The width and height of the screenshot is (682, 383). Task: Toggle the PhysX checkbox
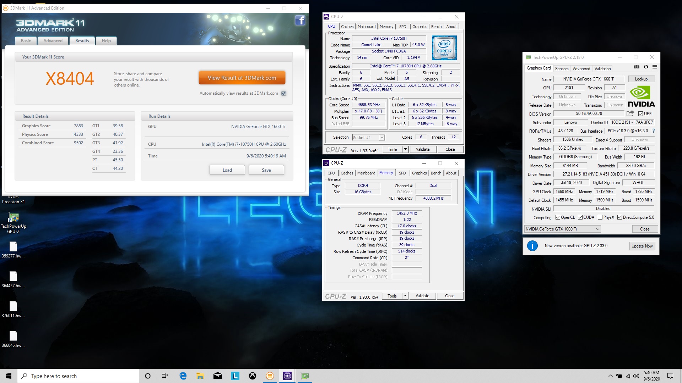pyautogui.click(x=600, y=217)
